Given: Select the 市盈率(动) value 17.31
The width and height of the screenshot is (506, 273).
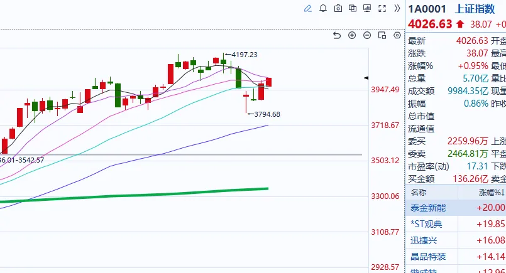Looking at the screenshot, I should pyautogui.click(x=477, y=166).
